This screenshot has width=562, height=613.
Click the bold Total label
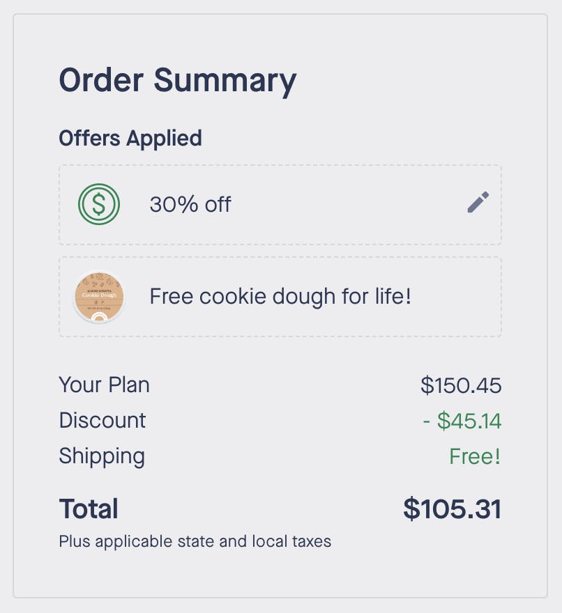[x=89, y=509]
